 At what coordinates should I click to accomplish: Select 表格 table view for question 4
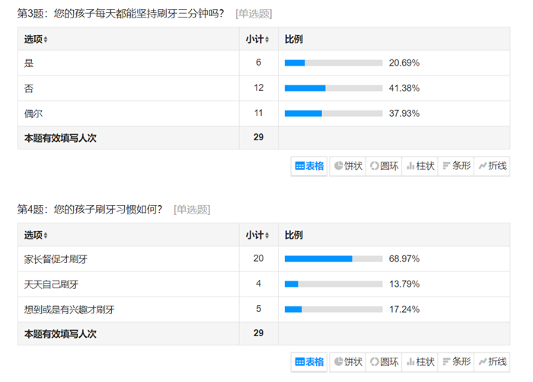(x=309, y=362)
